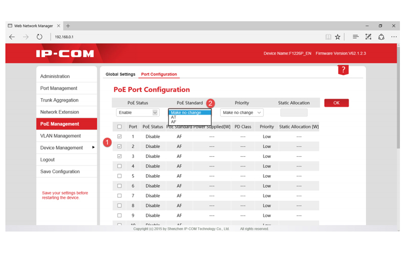Uncheck the port 3 checkbox
Screen dimensions: 405x253
coord(119,156)
